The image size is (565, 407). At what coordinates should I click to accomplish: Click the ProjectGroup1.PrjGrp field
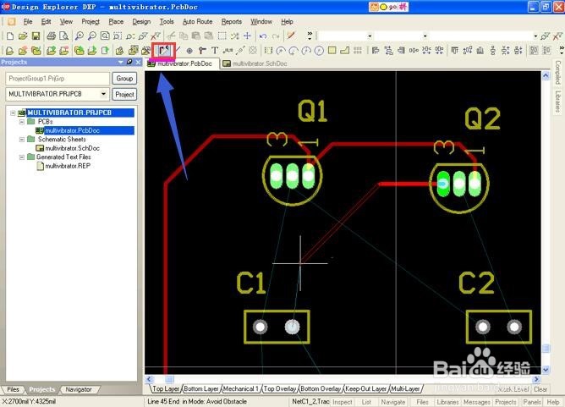tap(58, 79)
